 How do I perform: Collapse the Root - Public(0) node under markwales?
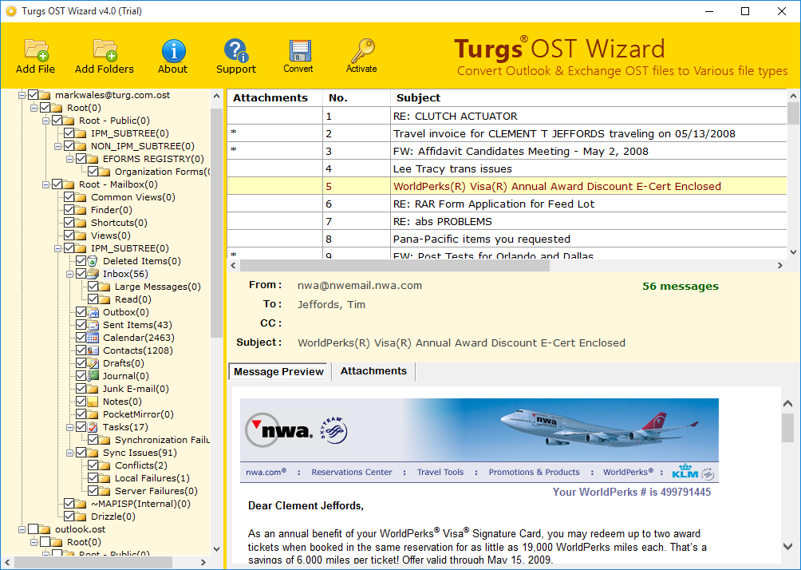click(45, 121)
